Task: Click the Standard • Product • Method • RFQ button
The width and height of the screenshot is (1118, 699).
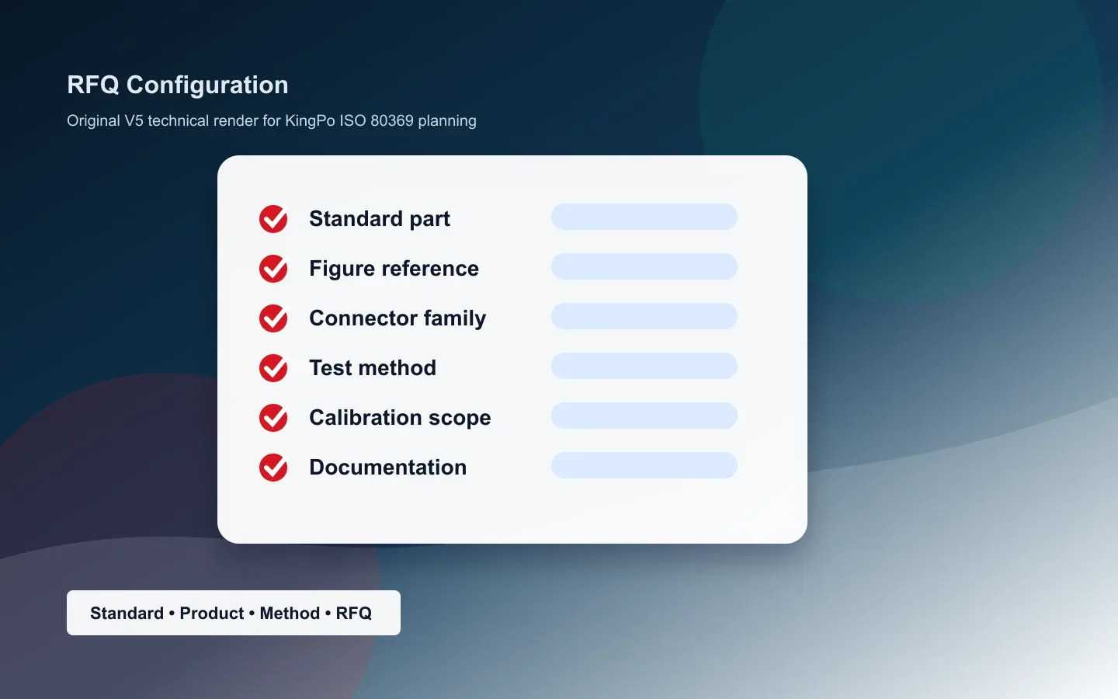Action: 234,613
